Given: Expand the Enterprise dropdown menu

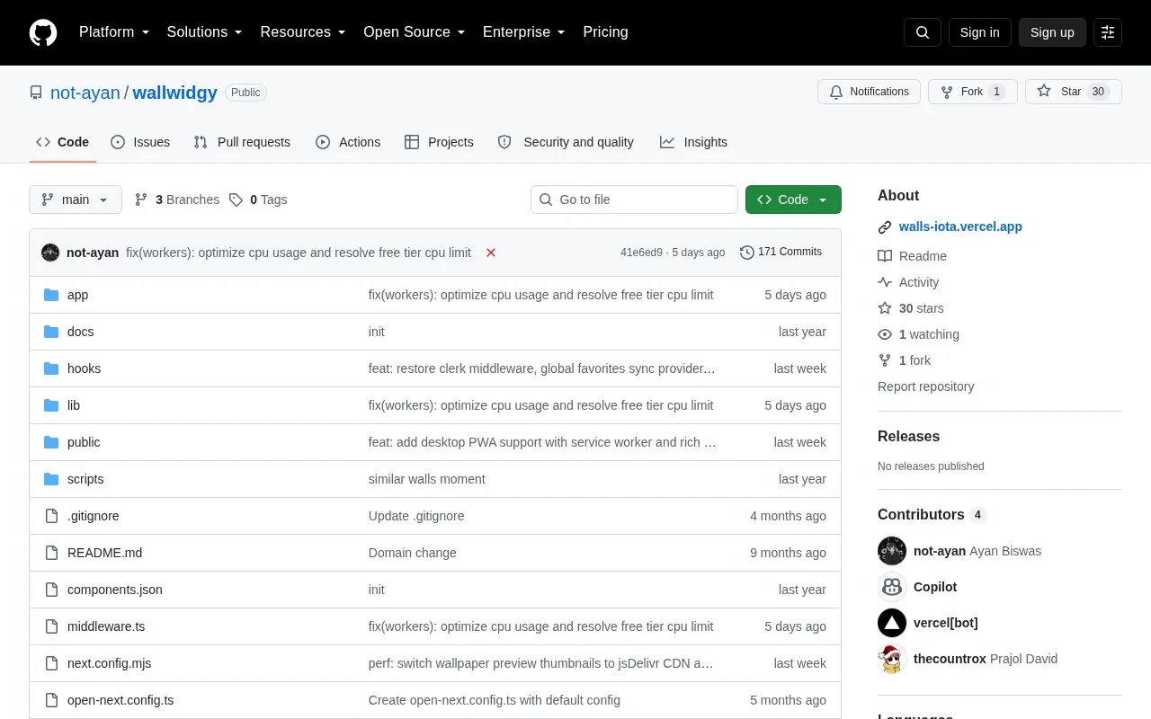Looking at the screenshot, I should point(524,32).
